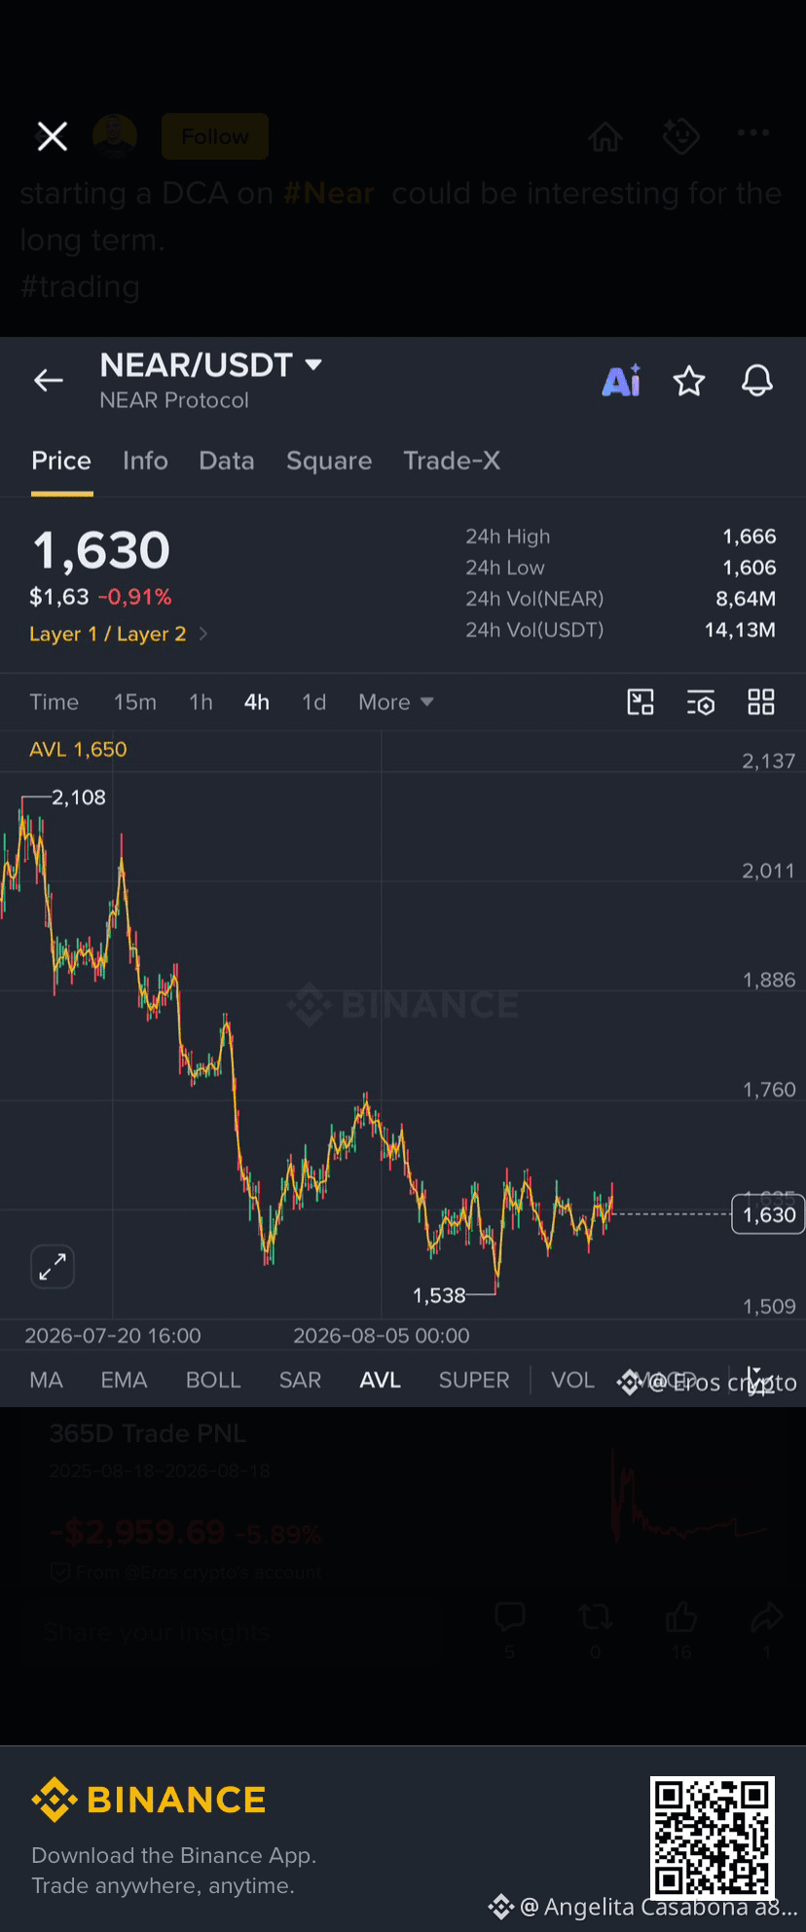806x1932 pixels.
Task: Select the EMA indicator
Action: [x=125, y=1380]
